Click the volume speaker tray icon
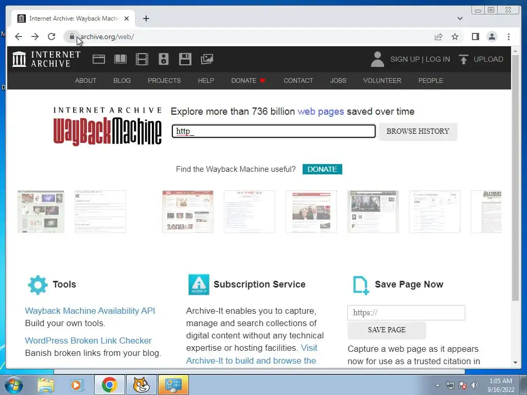The width and height of the screenshot is (527, 395). (x=475, y=385)
